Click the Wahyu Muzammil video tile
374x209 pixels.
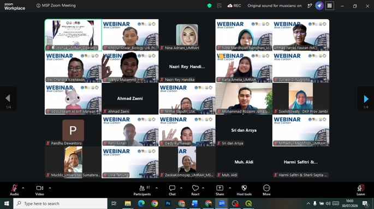(x=130, y=67)
